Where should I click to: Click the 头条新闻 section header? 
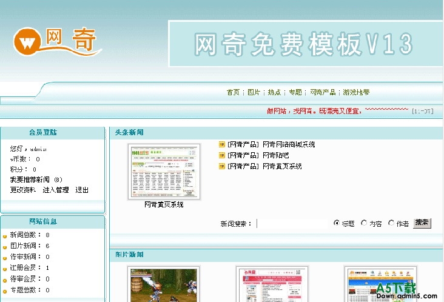pos(129,132)
